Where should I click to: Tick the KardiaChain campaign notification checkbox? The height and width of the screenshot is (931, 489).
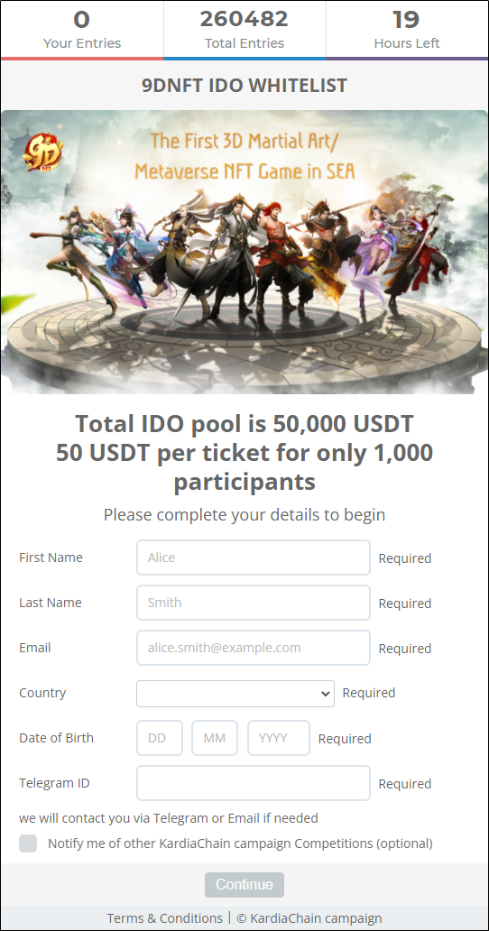point(28,843)
